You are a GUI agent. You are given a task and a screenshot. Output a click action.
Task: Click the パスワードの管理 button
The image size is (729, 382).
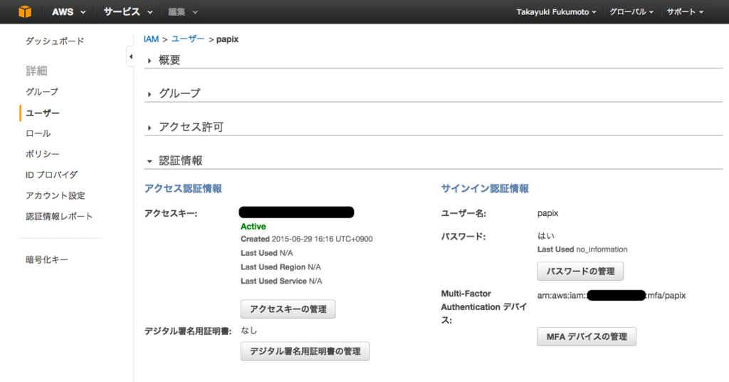580,272
